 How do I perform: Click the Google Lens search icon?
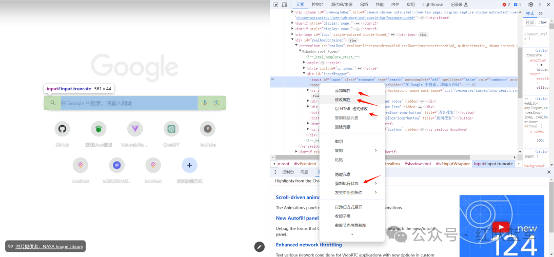(x=217, y=103)
